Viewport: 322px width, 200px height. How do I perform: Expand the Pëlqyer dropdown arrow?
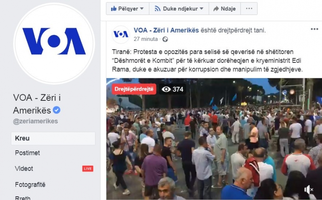pos(142,8)
